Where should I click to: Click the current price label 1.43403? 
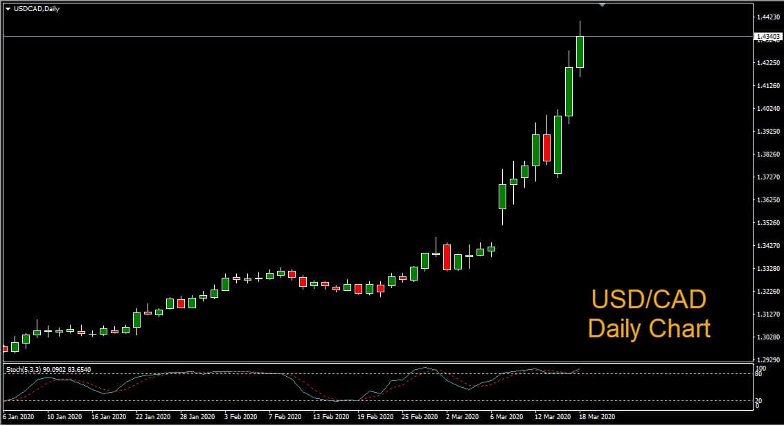click(x=767, y=36)
